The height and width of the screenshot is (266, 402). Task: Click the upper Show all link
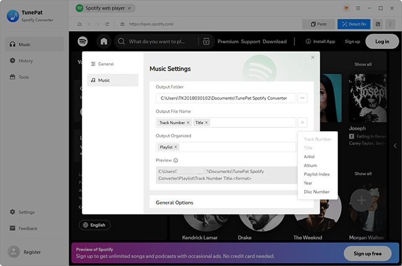pos(363,64)
